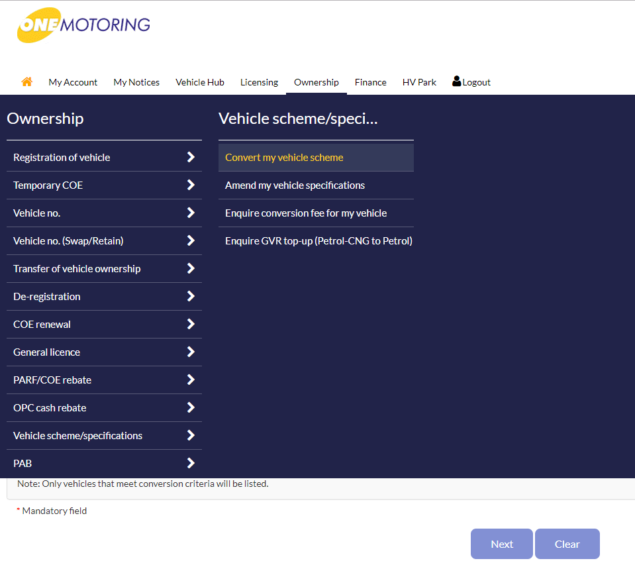This screenshot has height=571, width=635.
Task: Open the Vehicle Hub menu
Action: [x=199, y=82]
